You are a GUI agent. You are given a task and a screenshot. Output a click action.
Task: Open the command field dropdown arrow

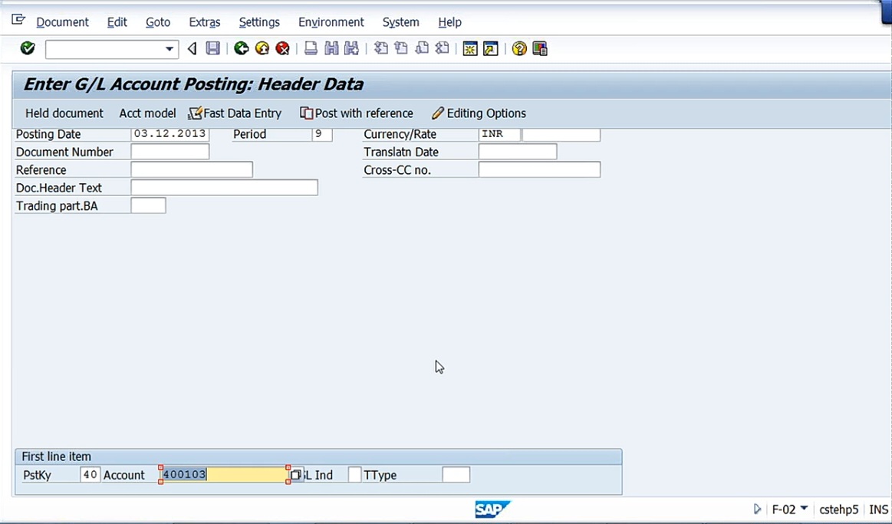click(x=169, y=49)
